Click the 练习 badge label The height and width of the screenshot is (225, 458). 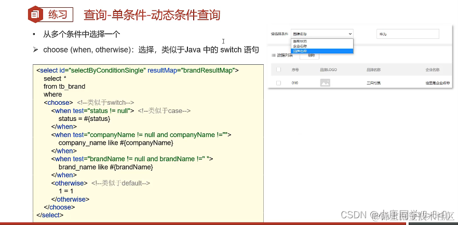click(58, 15)
